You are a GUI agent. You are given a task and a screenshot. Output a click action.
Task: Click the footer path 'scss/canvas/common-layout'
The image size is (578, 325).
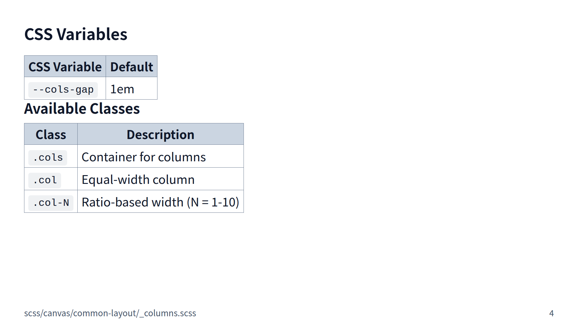pos(80,313)
